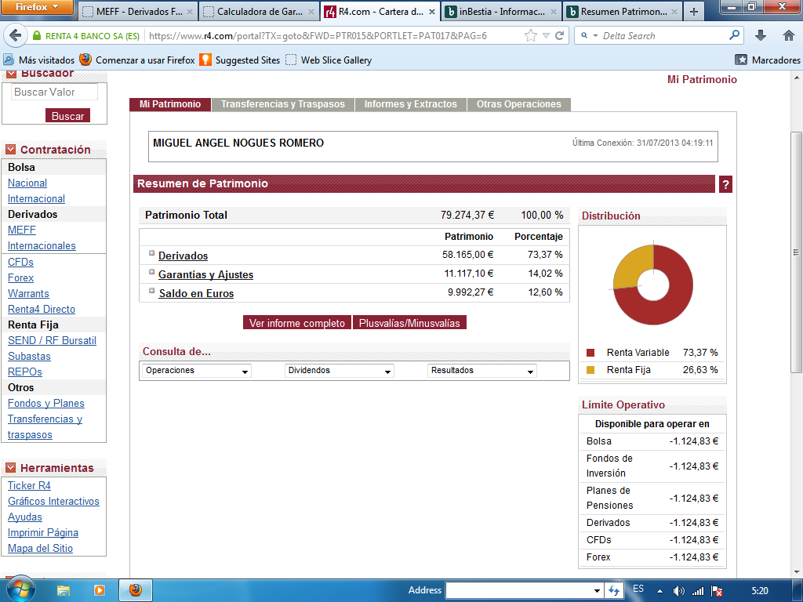Click the red help question mark icon
The image size is (803, 602).
pos(725,184)
